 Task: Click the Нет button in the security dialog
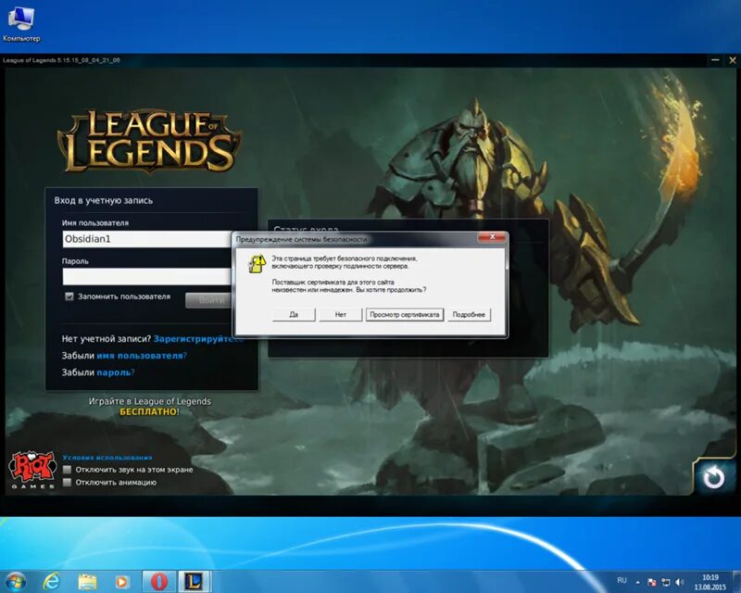340,314
